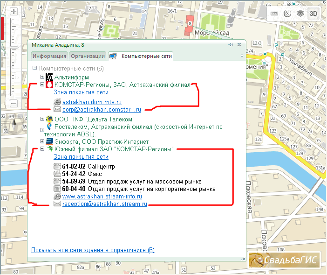
Task: Click phone icon beside 54-69-69
Action: (x=57, y=181)
